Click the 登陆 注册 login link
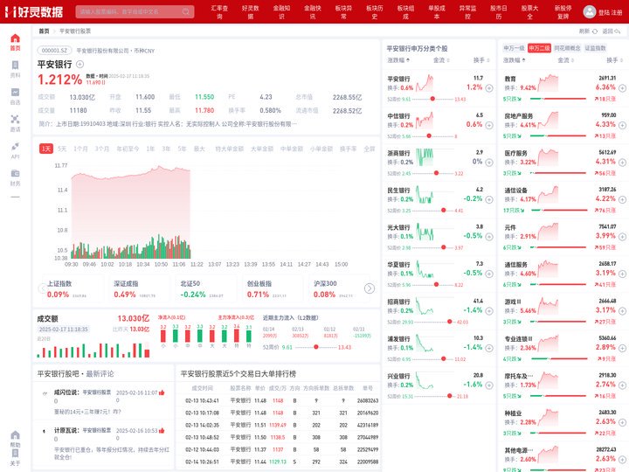629x472 pixels. pyautogui.click(x=610, y=12)
